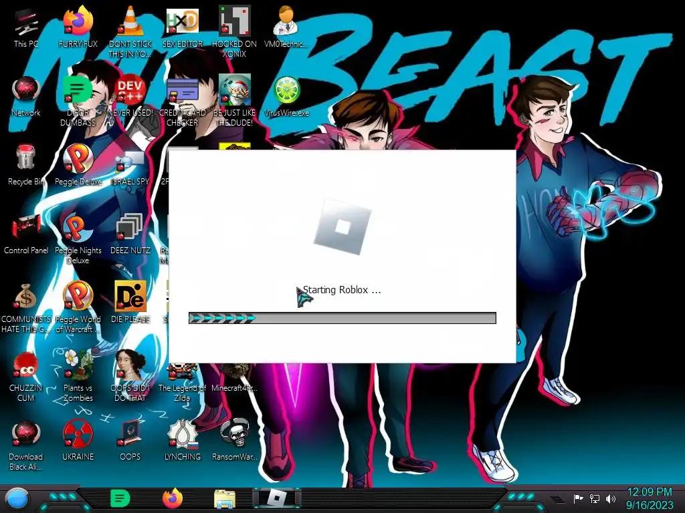Open the Action Center flag tray icon

pos(578,498)
